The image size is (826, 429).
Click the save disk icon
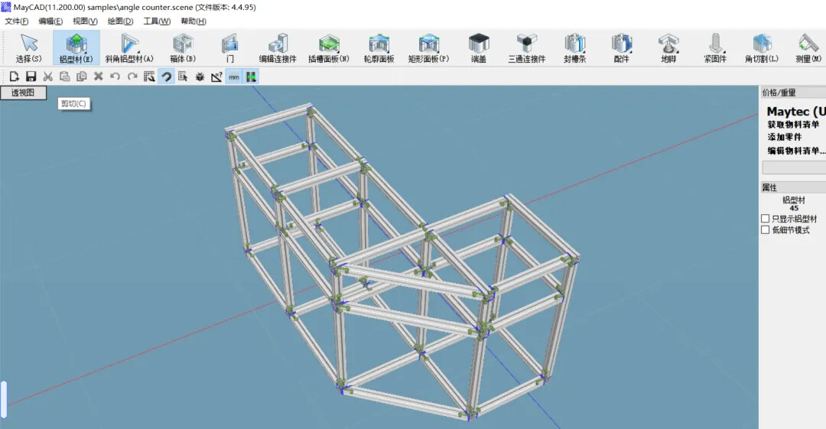pos(31,76)
